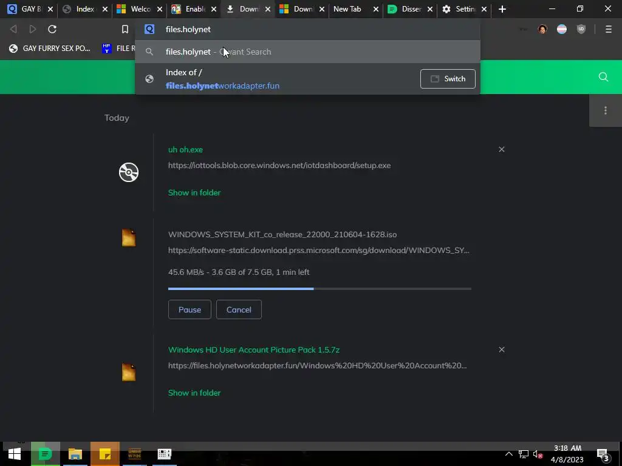Click the network tray icon

point(523,454)
